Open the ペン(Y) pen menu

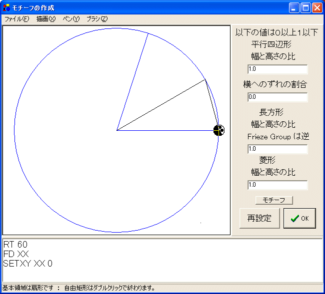pos(71,19)
